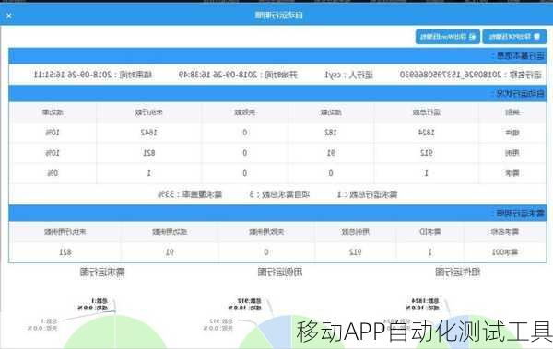Click the 类别 column header
This screenshot has width=553, height=349.
[512, 112]
